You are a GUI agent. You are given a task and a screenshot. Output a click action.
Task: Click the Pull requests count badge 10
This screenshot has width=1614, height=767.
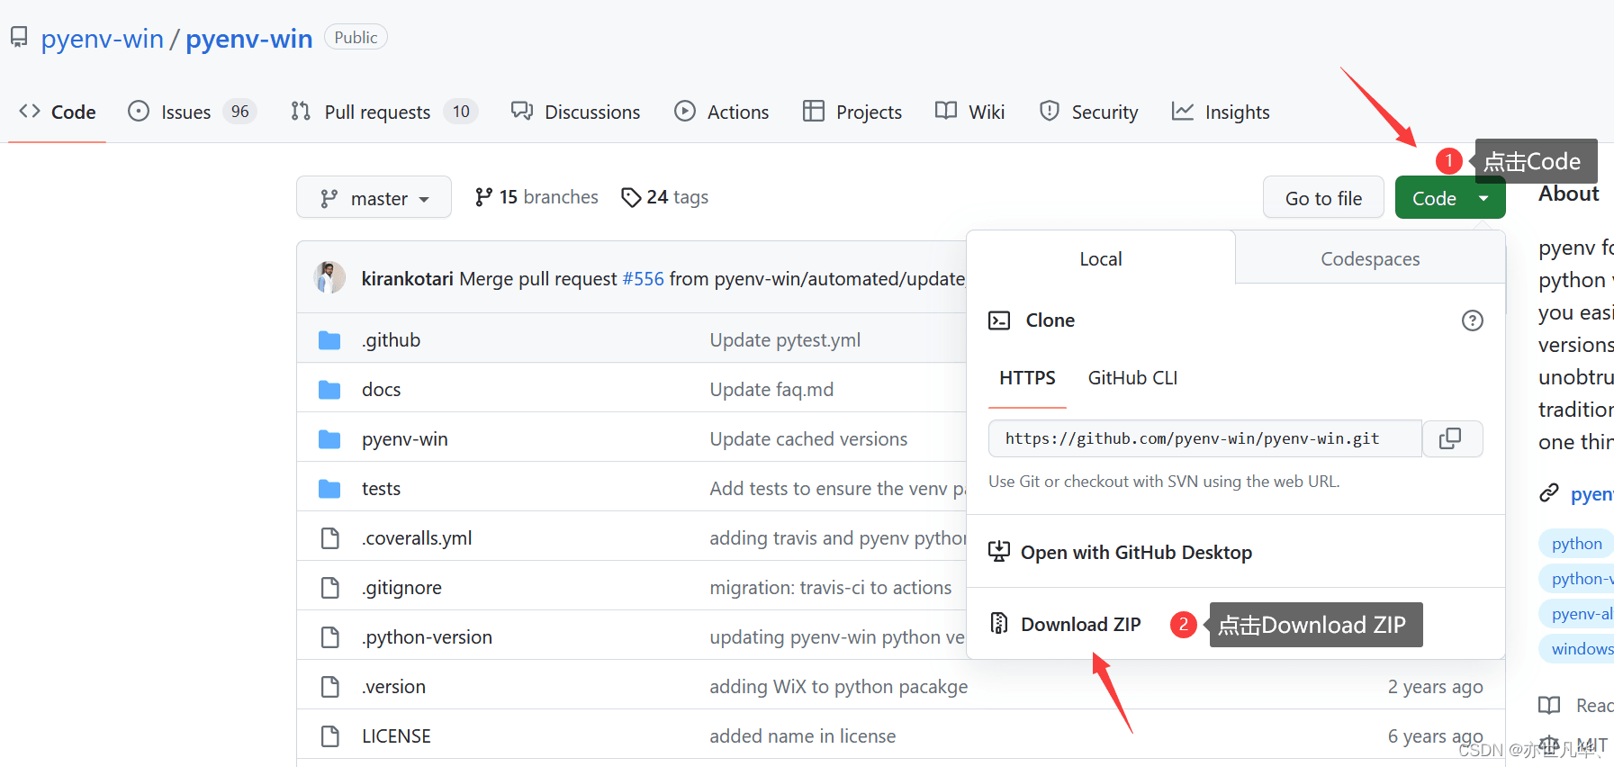pyautogui.click(x=461, y=112)
